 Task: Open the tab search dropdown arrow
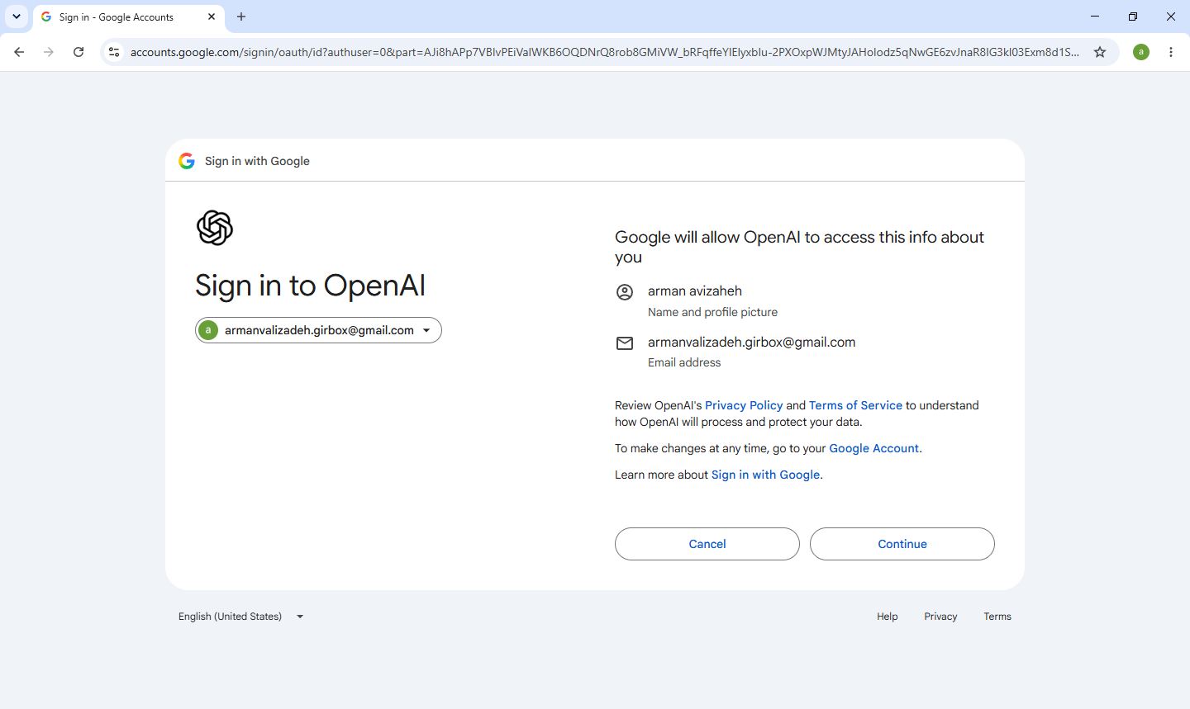[17, 17]
